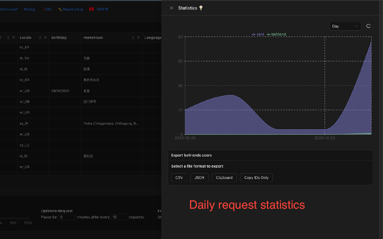Click the Copy IDs Only button
383x239 pixels.
pos(256,177)
